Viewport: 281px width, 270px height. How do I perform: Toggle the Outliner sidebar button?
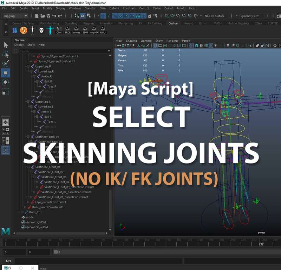(x=6, y=150)
